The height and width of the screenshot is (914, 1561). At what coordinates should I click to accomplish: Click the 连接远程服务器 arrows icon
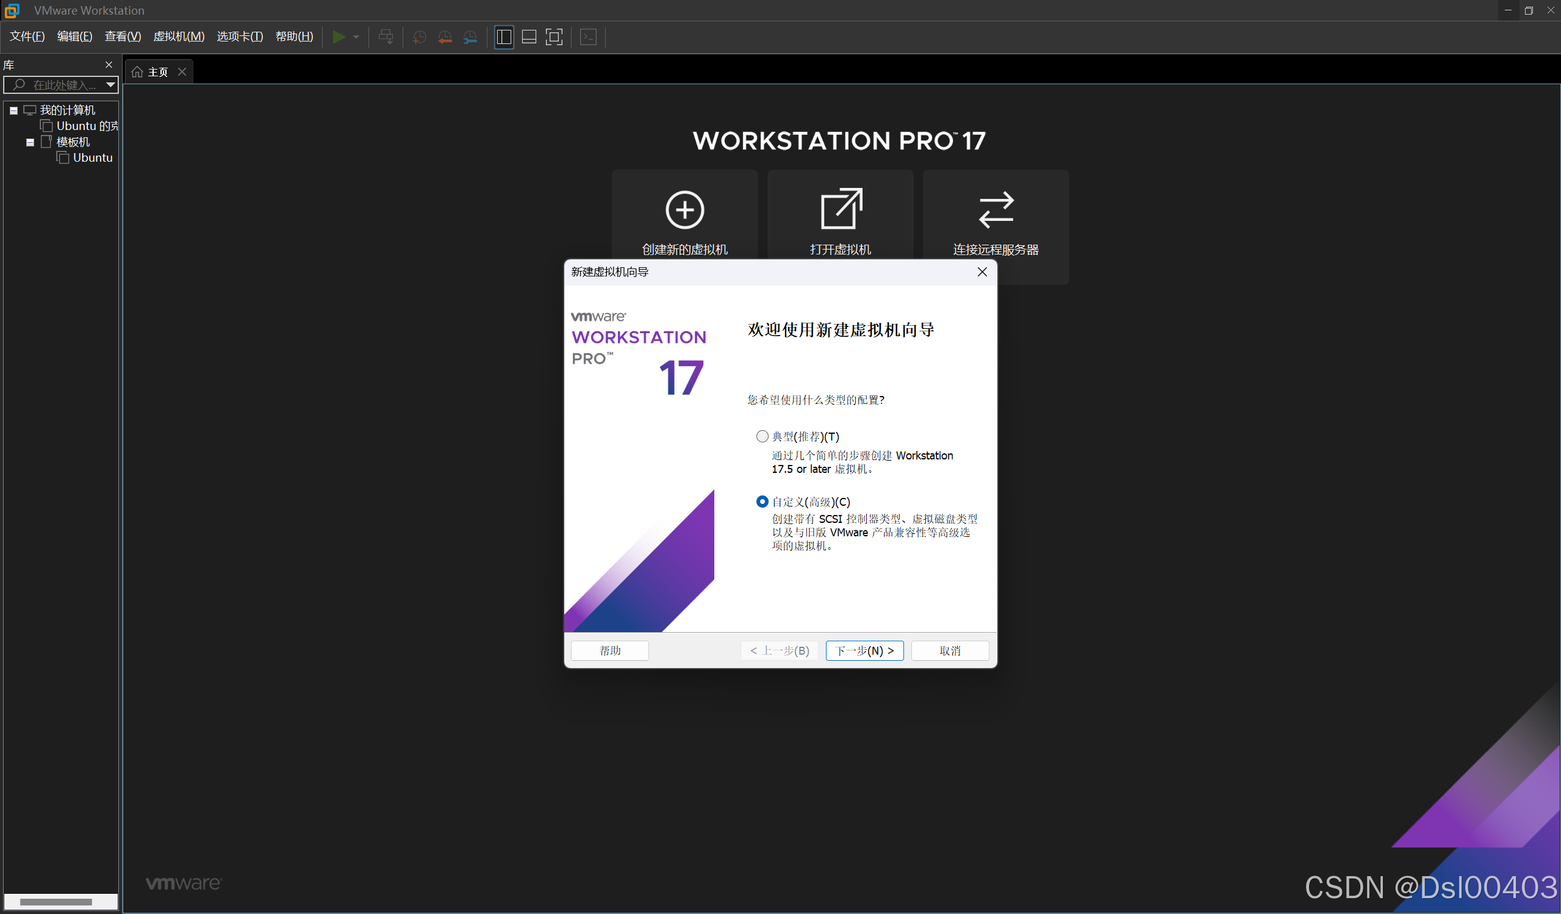pos(996,210)
